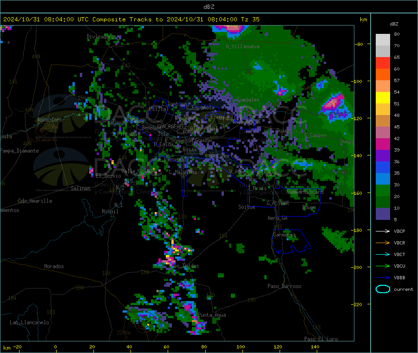The width and height of the screenshot is (418, 353).
Task: Pick the bright green 30-20 dBZ swatch
Action: [x=383, y=190]
